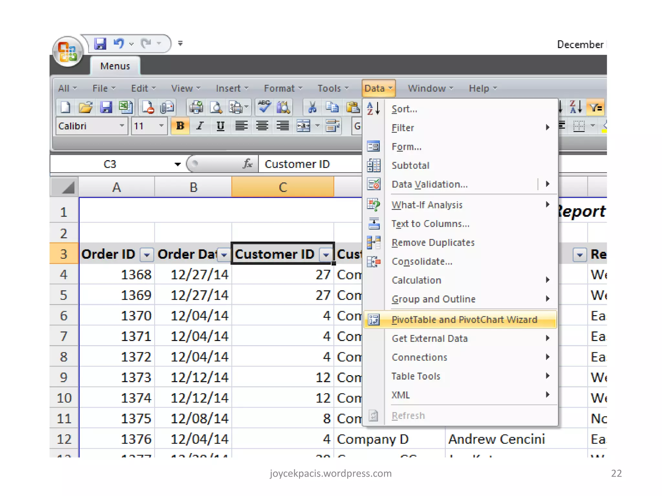
Task: Click the Undo arrow icon
Action: [x=119, y=43]
